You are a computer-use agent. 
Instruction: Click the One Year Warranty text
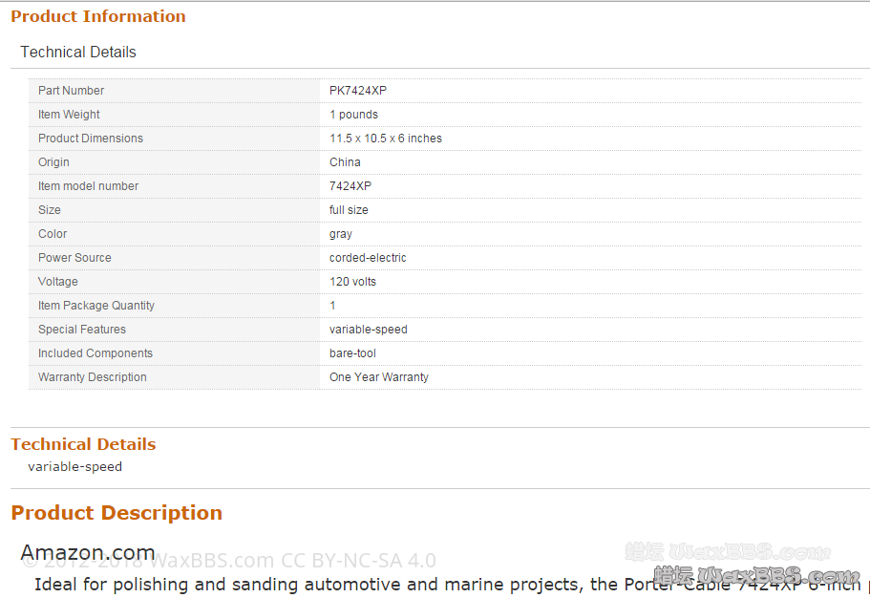click(x=379, y=377)
